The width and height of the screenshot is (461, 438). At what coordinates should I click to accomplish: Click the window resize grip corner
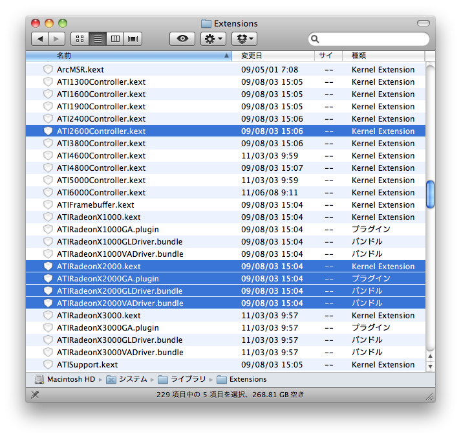tap(430, 397)
